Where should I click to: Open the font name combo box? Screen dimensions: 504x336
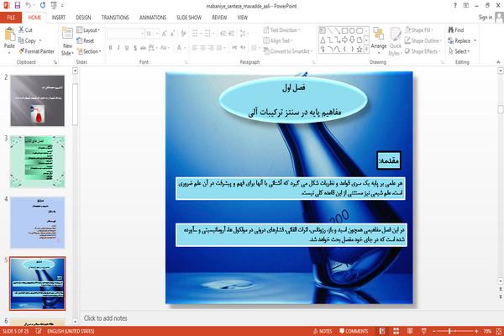[125, 34]
